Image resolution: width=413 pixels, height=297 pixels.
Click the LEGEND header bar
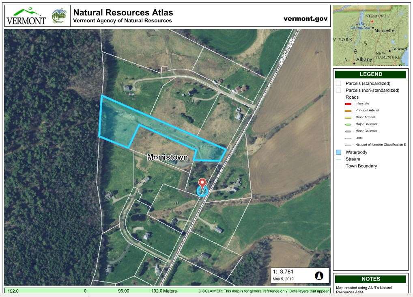pyautogui.click(x=370, y=74)
